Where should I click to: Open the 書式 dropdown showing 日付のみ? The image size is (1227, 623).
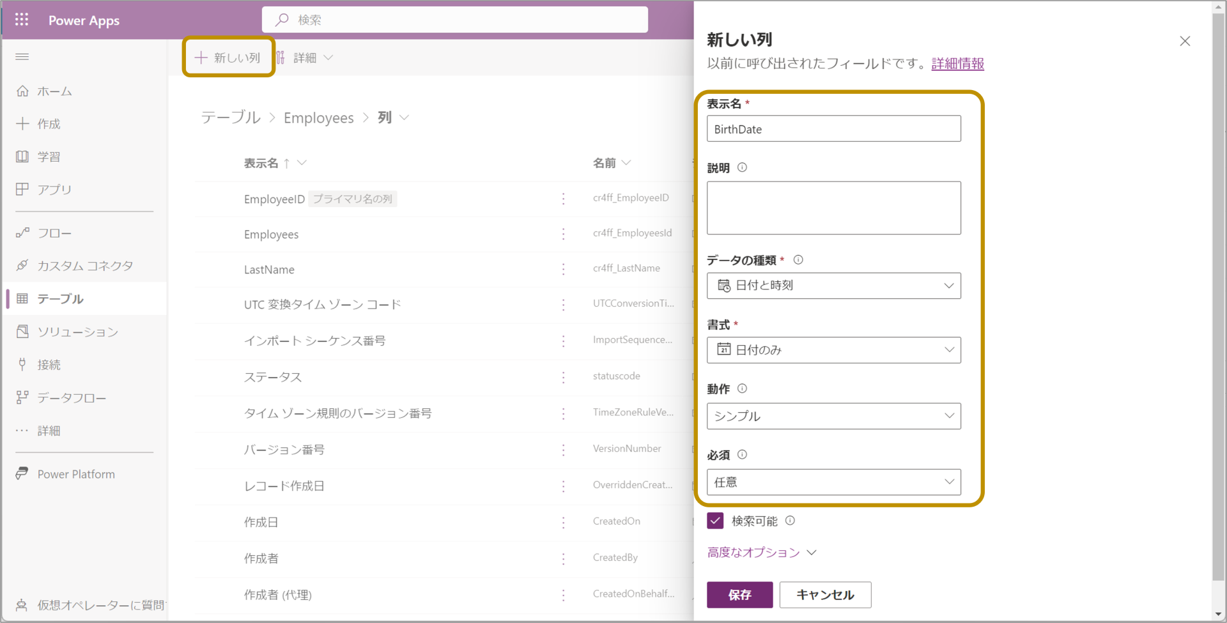pyautogui.click(x=833, y=350)
